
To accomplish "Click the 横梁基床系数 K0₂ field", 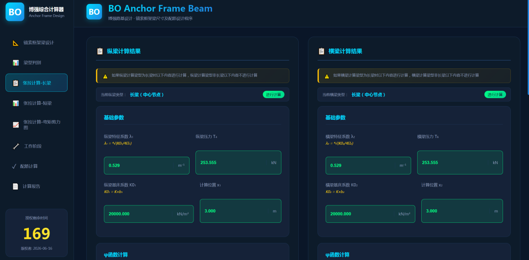I will click(370, 214).
